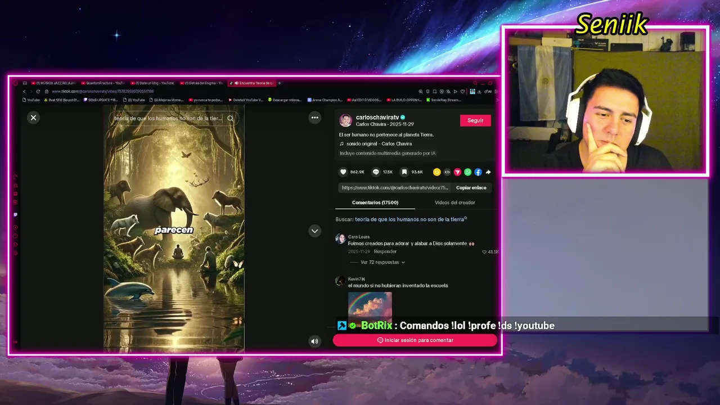Get the embed code icon
This screenshot has width=720, height=405.
(447, 172)
